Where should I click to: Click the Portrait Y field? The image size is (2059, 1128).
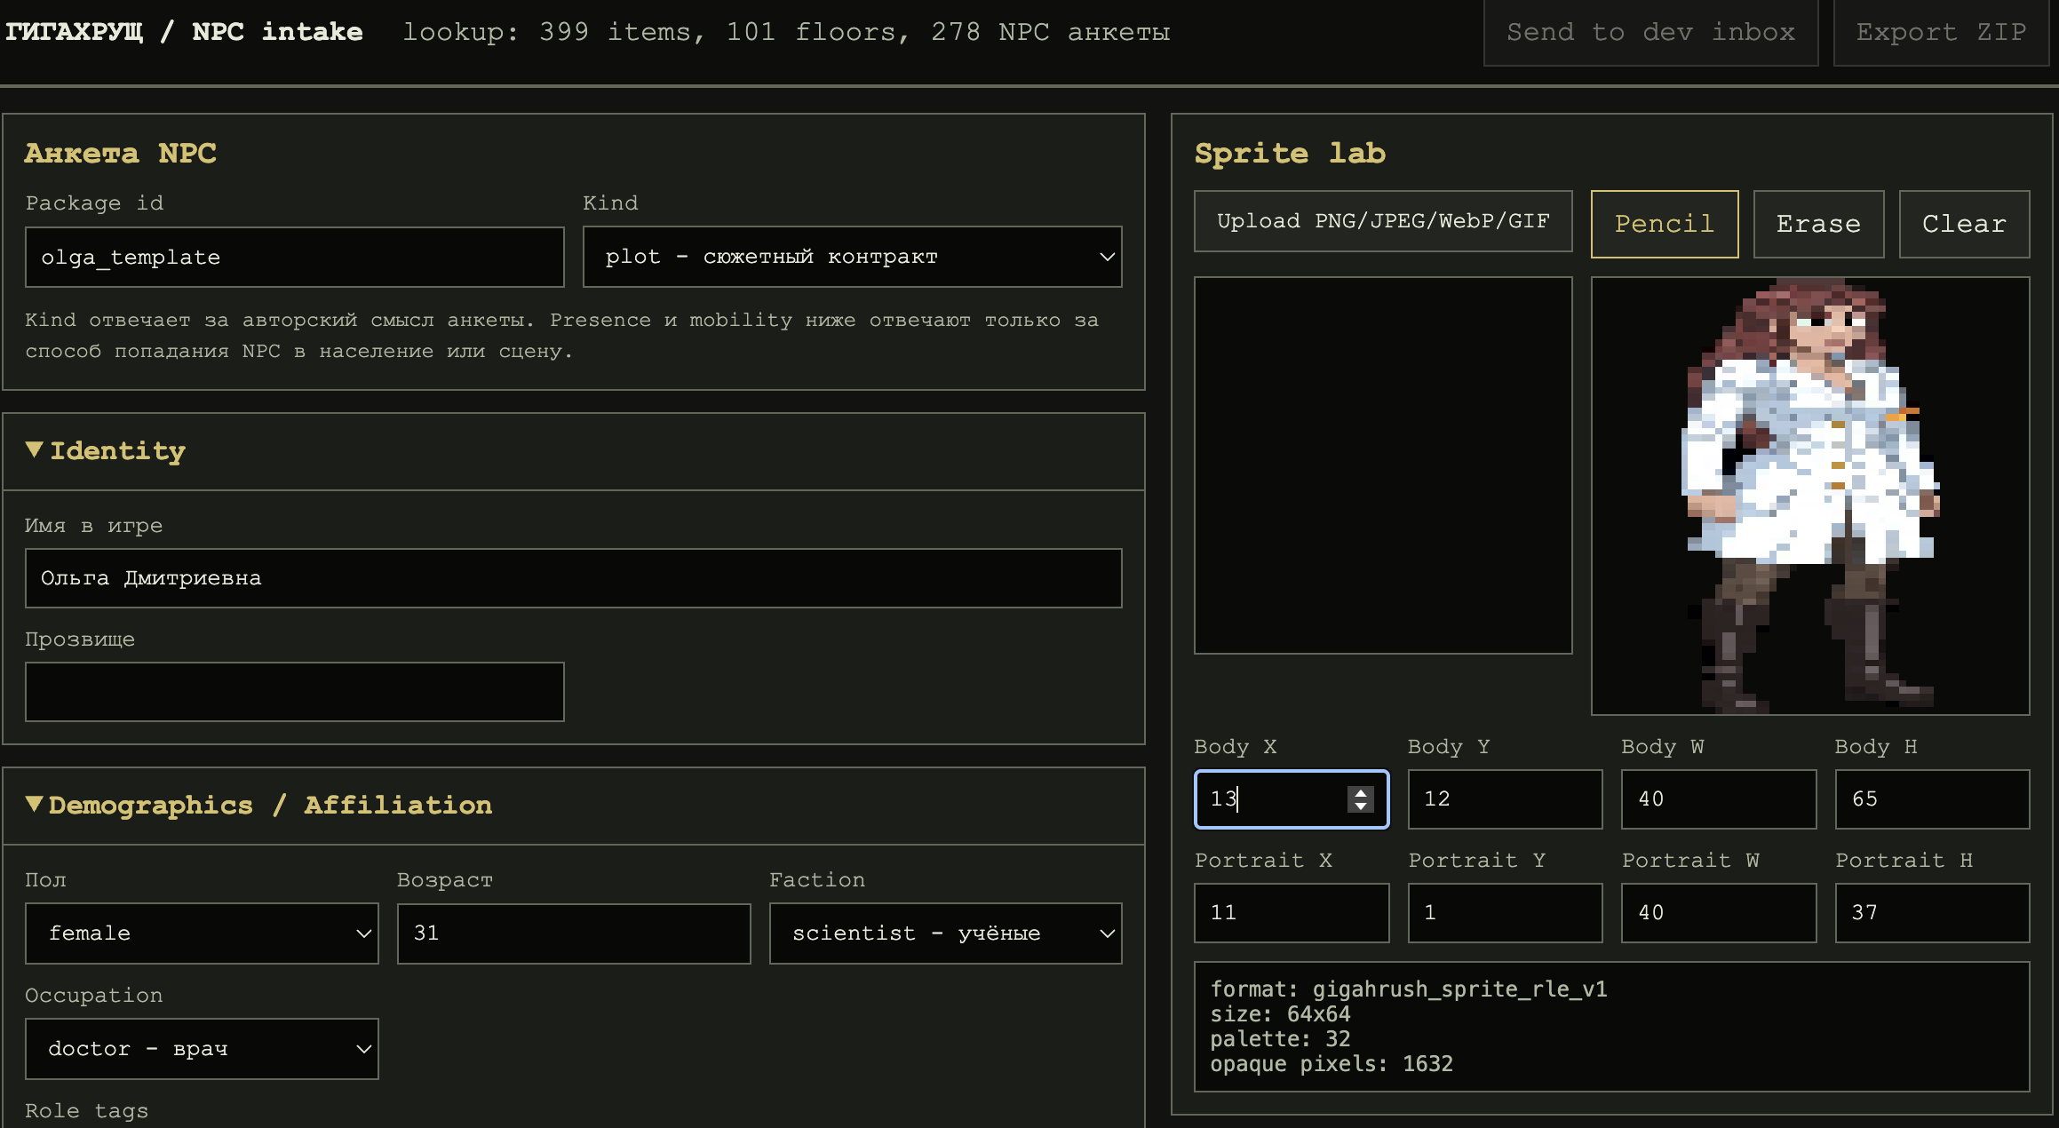tap(1505, 912)
